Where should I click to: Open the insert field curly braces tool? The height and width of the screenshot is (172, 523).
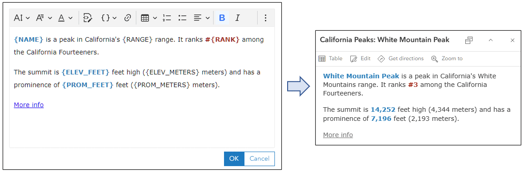[x=109, y=18]
